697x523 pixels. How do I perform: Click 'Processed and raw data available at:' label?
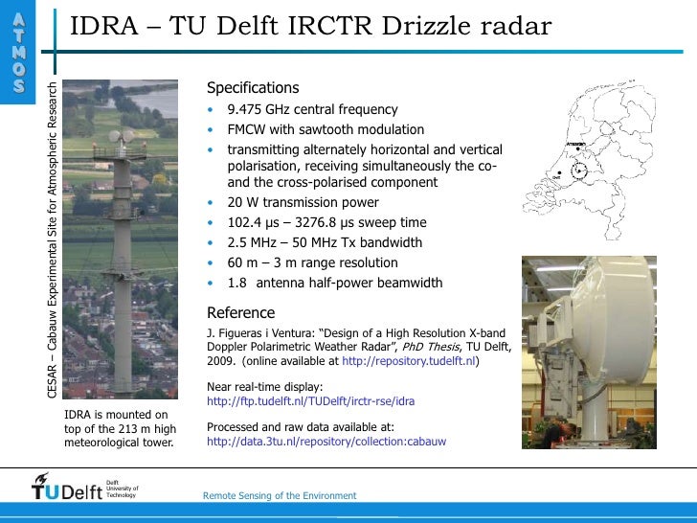tap(301, 427)
